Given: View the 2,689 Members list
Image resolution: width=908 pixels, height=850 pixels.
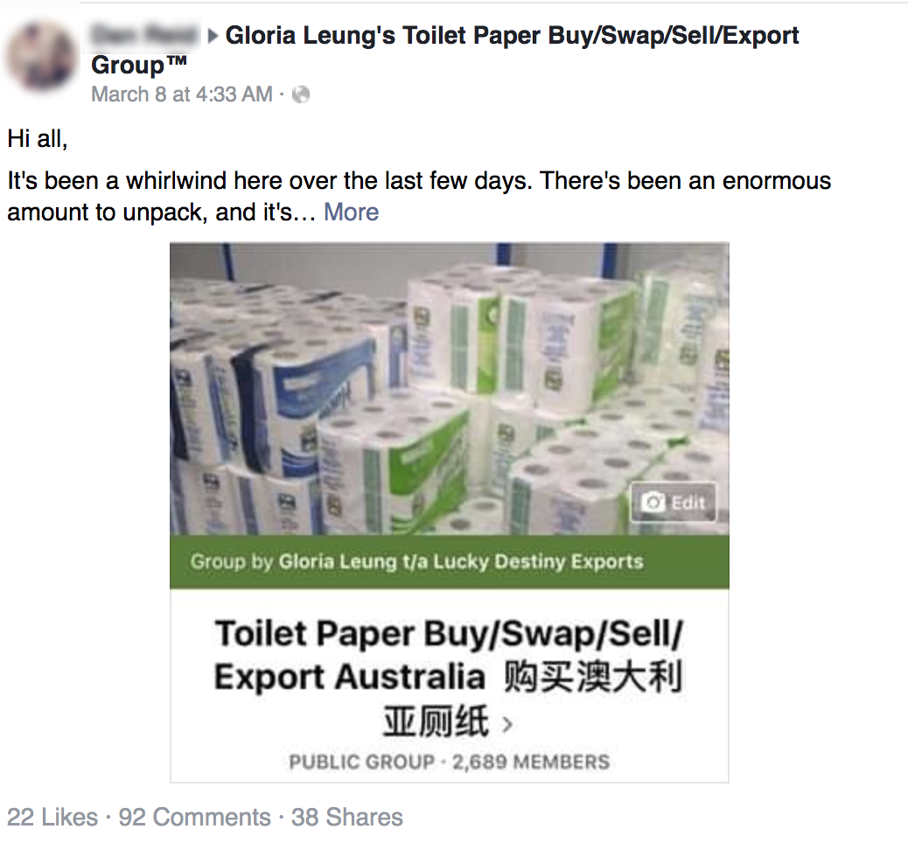Looking at the screenshot, I should click(x=531, y=762).
